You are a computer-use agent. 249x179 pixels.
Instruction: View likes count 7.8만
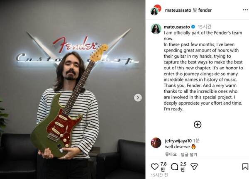pyautogui.click(x=164, y=167)
